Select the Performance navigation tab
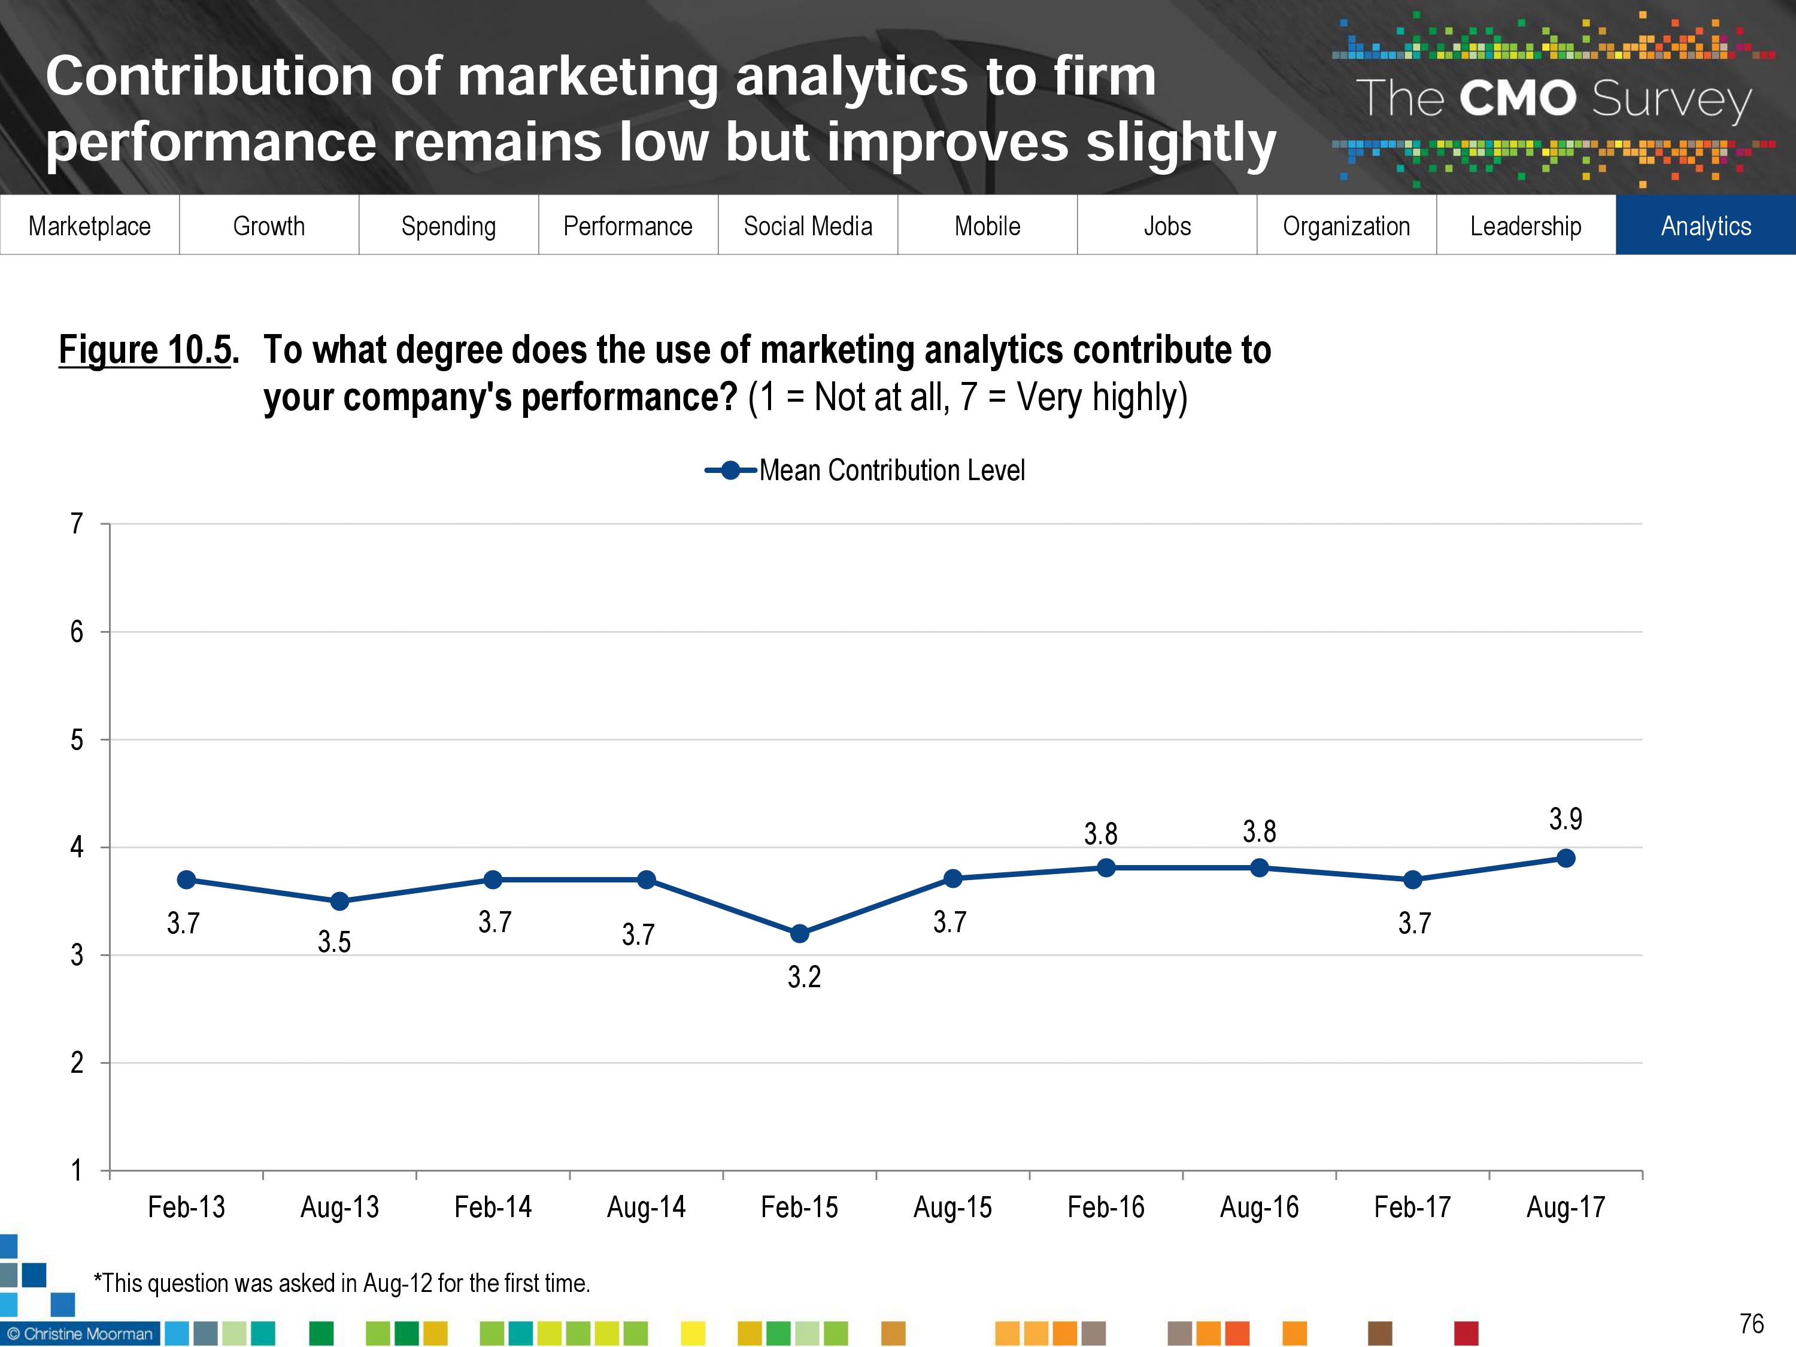1796x1347 pixels. 627,226
